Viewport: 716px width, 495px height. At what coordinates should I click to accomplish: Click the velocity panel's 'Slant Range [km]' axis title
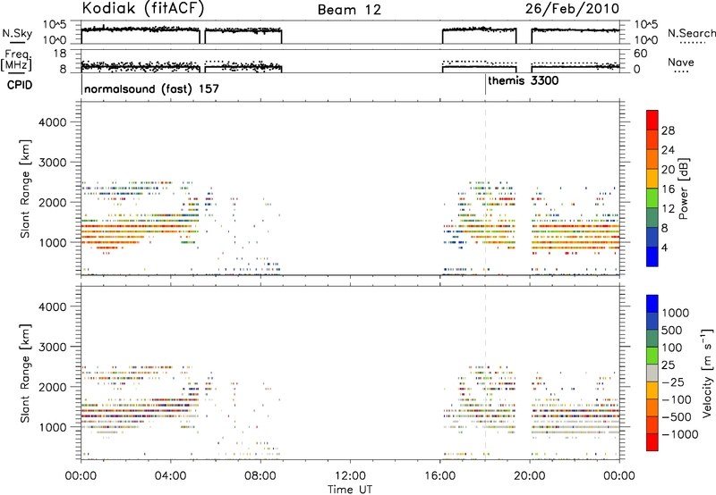point(25,373)
